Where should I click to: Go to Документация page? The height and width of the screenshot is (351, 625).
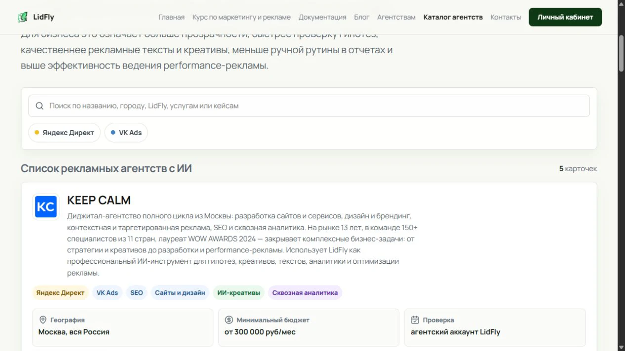coord(322,17)
